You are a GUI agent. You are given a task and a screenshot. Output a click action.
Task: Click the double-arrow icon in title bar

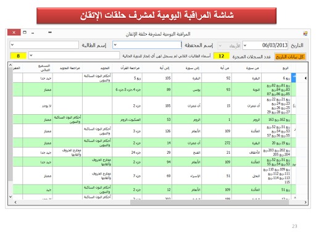tap(50, 32)
